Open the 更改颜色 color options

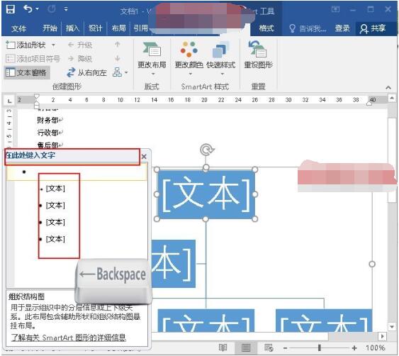click(189, 59)
